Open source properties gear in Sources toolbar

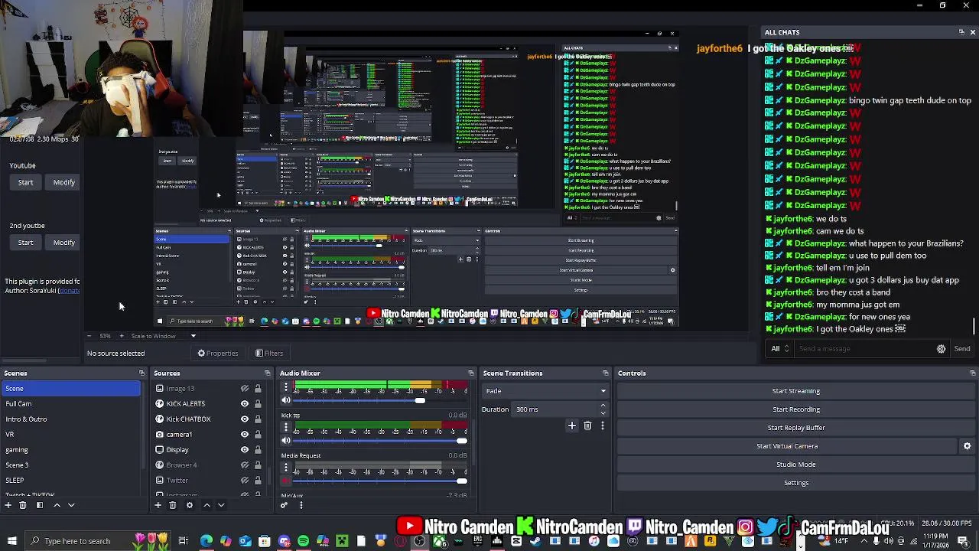tap(190, 505)
